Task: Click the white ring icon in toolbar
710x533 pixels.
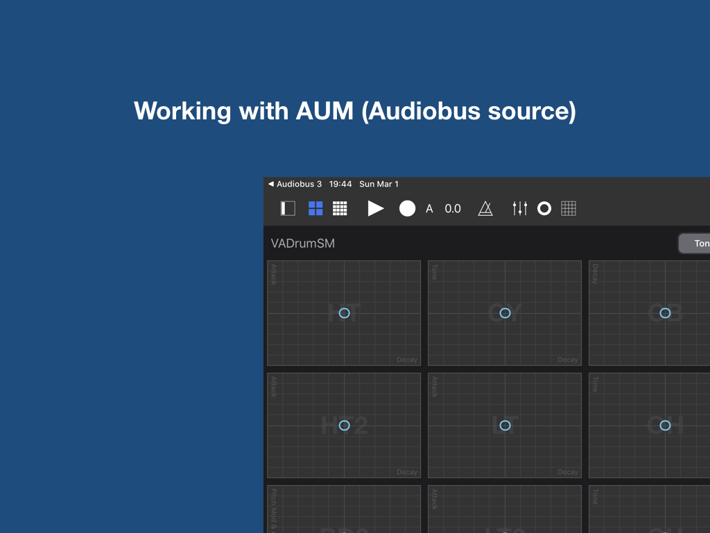Action: [x=544, y=208]
